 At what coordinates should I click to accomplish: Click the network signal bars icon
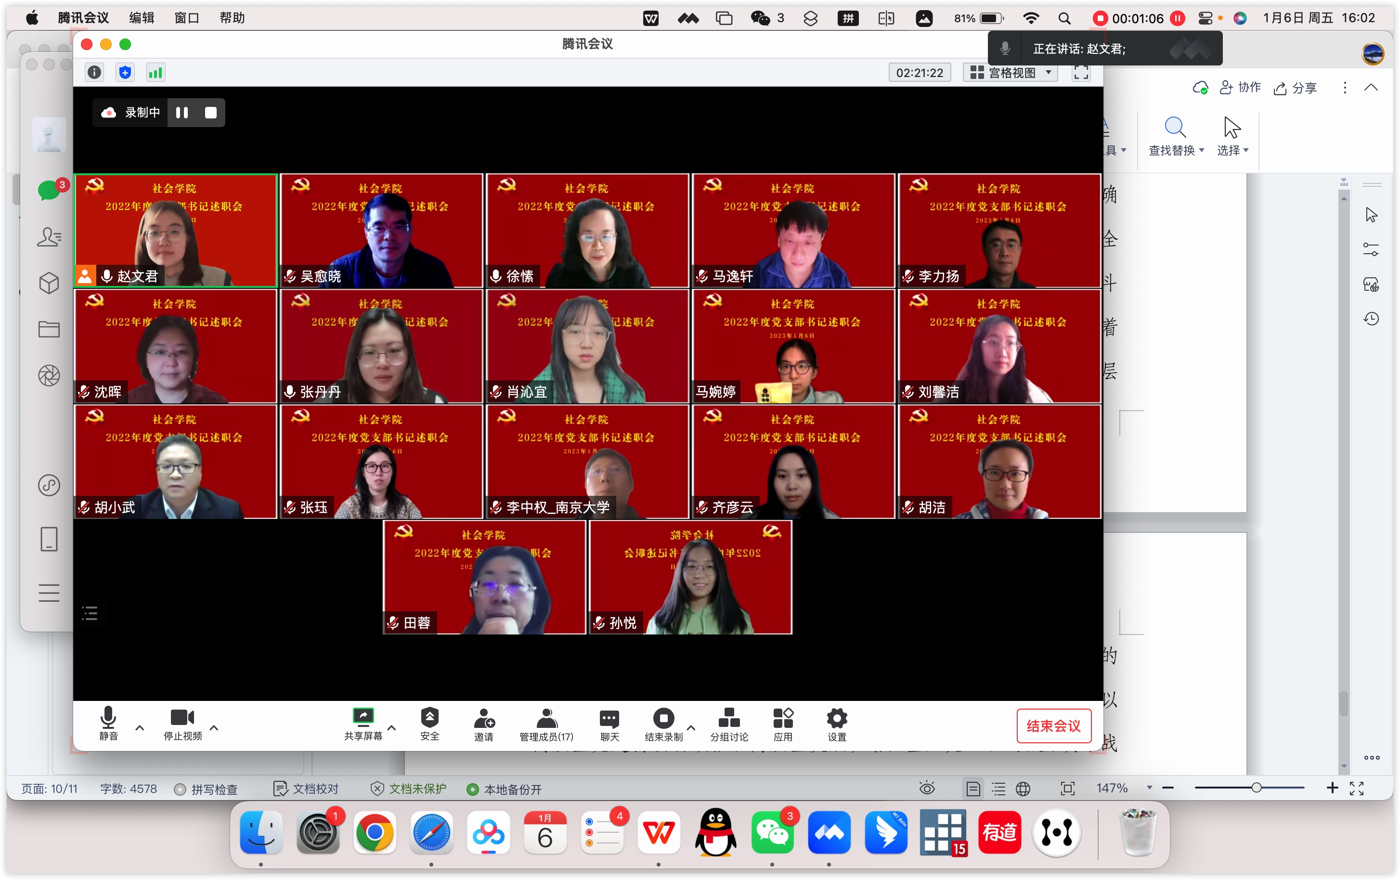point(155,73)
